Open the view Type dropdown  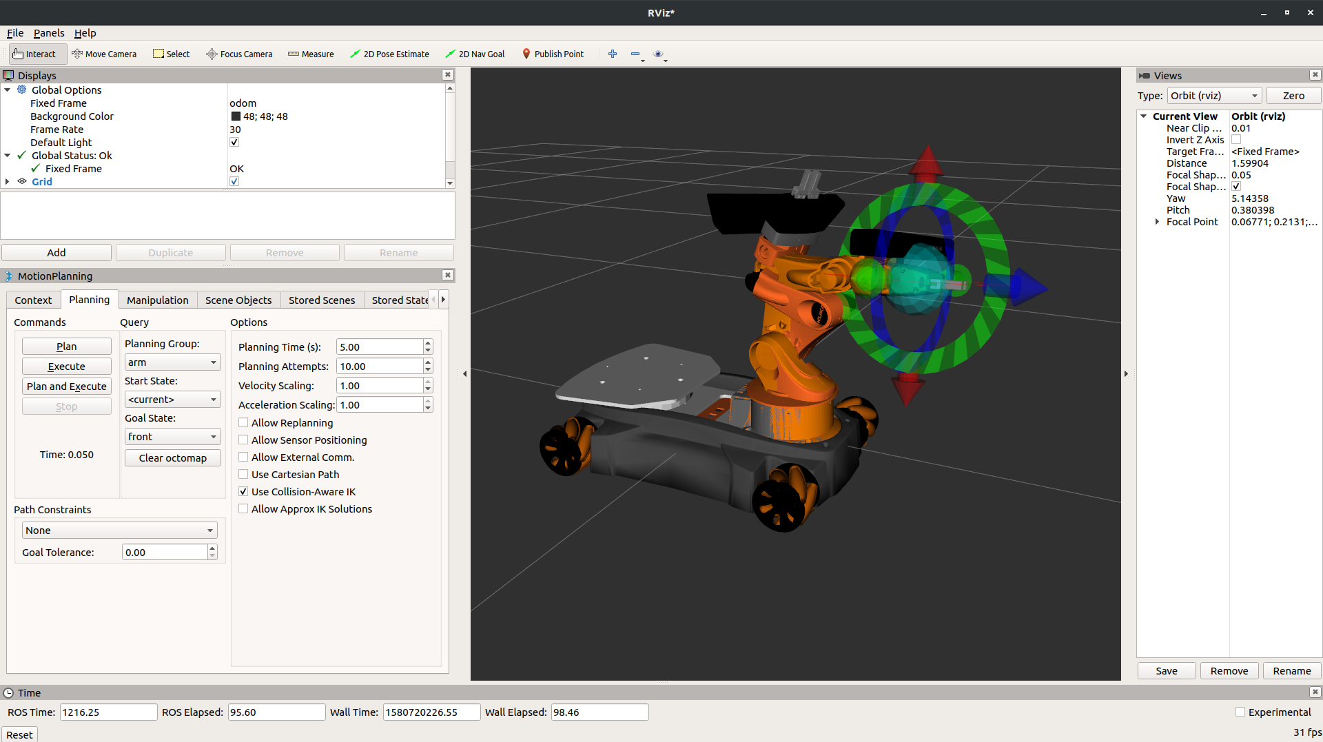click(x=1214, y=95)
